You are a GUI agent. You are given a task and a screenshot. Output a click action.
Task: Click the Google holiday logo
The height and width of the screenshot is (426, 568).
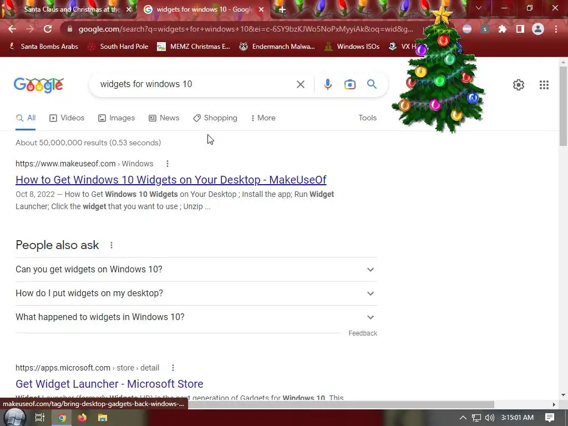[x=39, y=85]
